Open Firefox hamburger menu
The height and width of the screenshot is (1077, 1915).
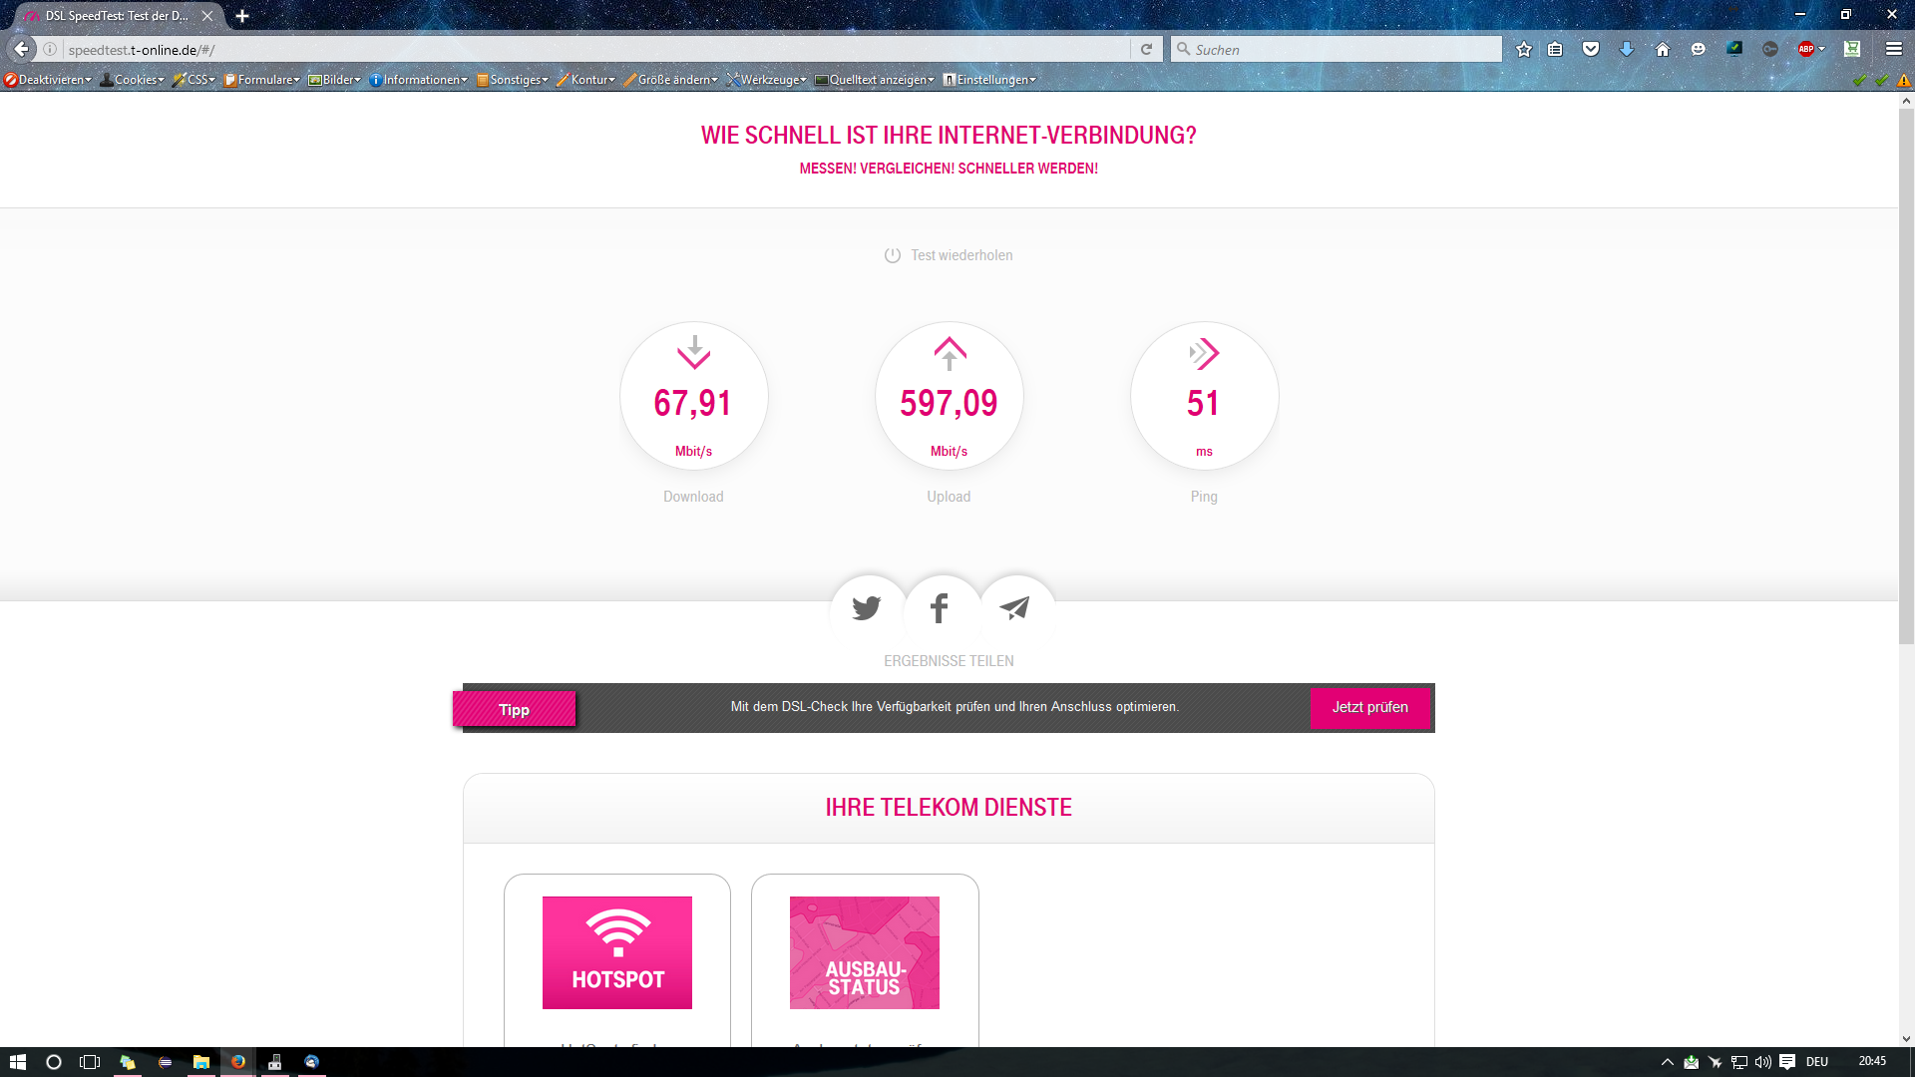pos(1893,49)
